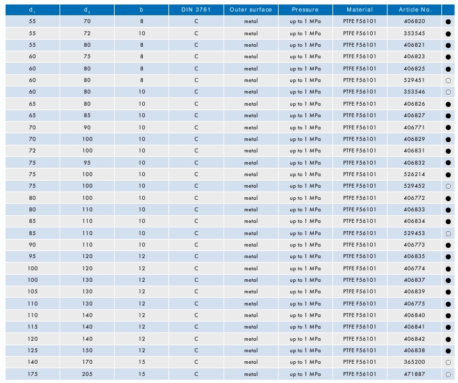Click the Pressure column header
This screenshot has width=458, height=383.
(x=305, y=10)
